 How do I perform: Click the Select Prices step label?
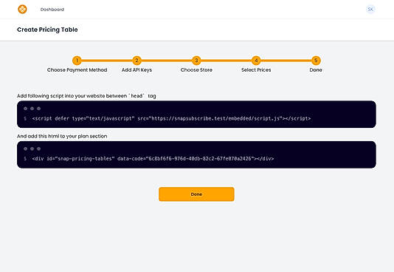(x=256, y=70)
